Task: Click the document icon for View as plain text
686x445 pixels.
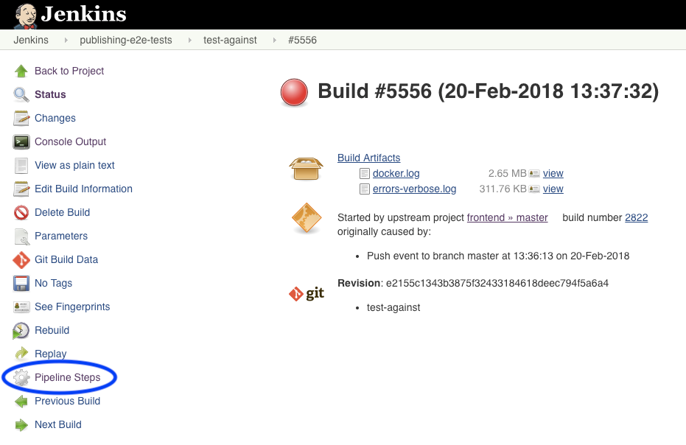Action: [x=21, y=165]
